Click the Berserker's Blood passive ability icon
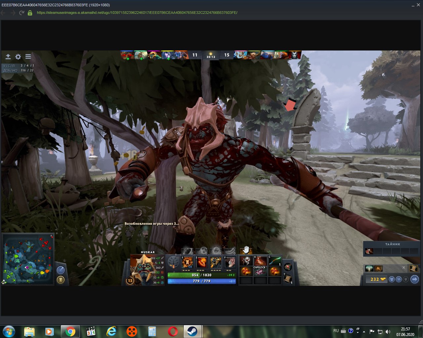The width and height of the screenshot is (423, 338). pos(216,263)
